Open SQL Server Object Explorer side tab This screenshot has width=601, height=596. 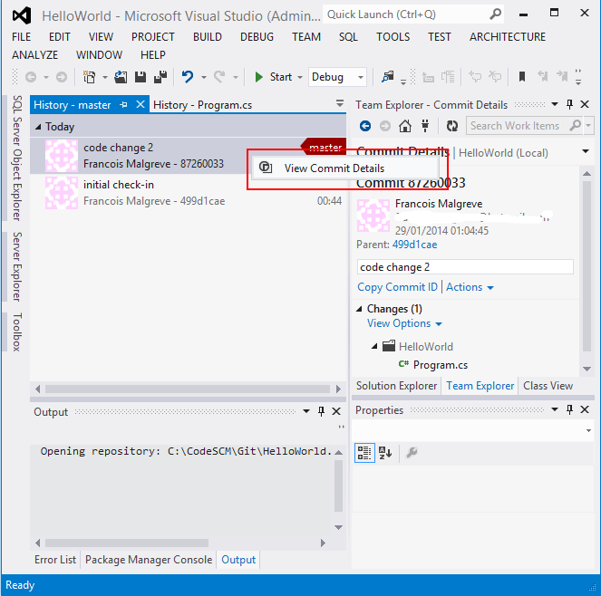[17, 158]
